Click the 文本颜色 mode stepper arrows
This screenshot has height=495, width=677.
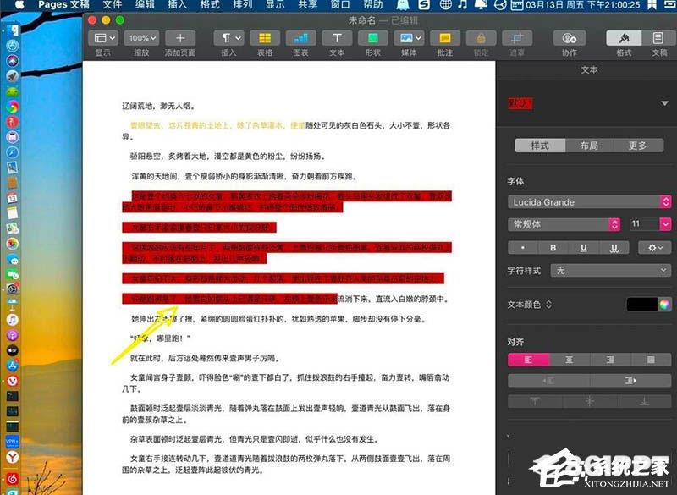(x=548, y=305)
